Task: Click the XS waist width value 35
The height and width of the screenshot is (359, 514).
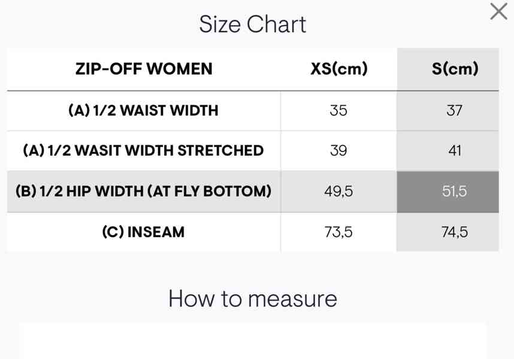Action: [x=338, y=110]
